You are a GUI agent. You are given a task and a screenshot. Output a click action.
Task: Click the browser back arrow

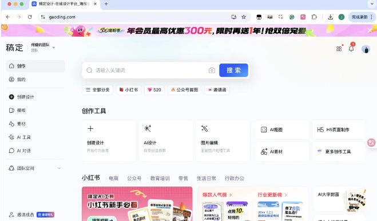[x=8, y=17]
